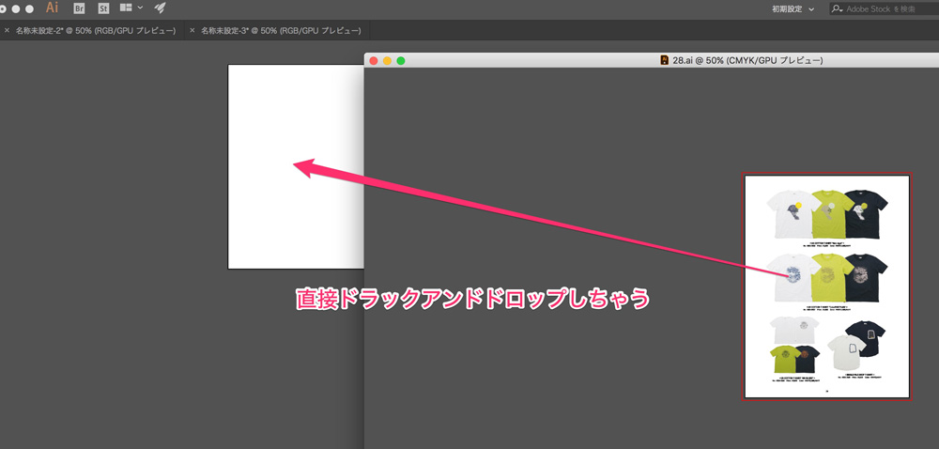
Task: Click the Illustrator Ai application icon
Action: click(53, 8)
